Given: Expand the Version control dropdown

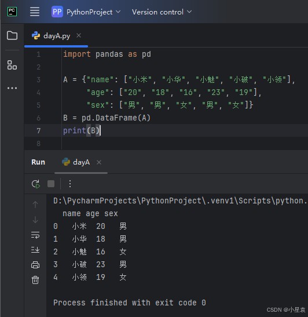Looking at the screenshot, I should coord(162,12).
